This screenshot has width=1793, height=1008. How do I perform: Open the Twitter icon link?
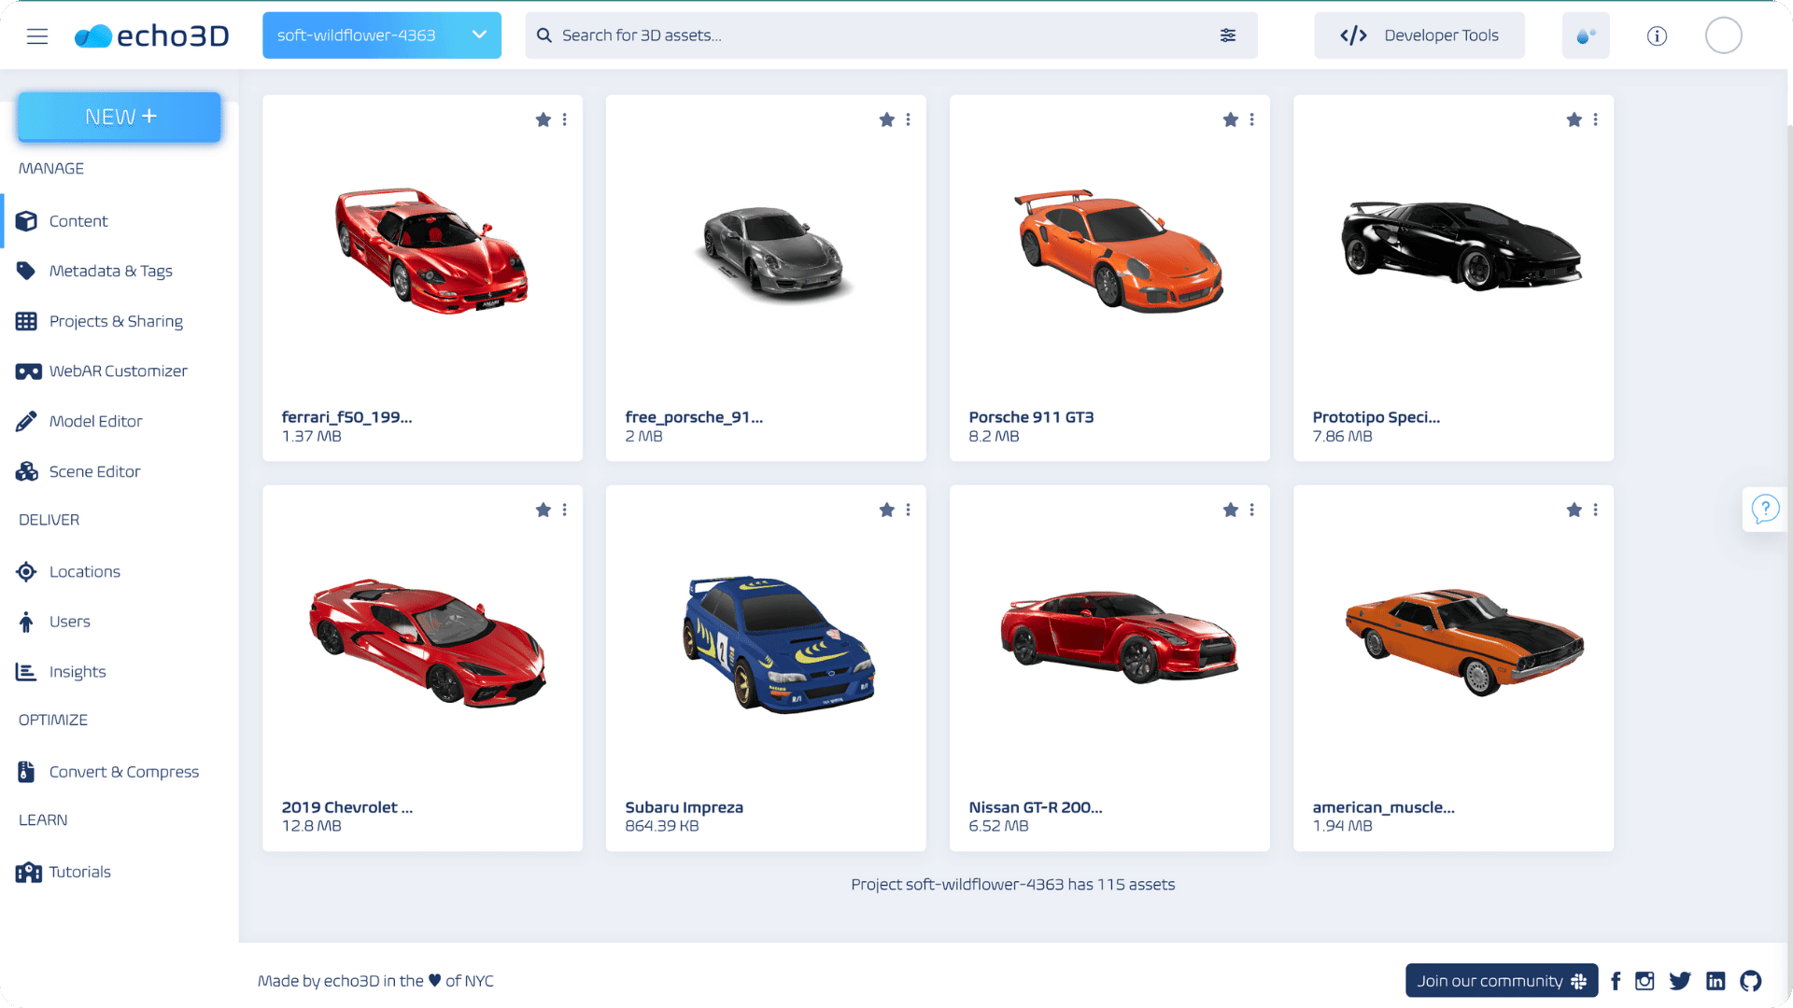(1680, 981)
